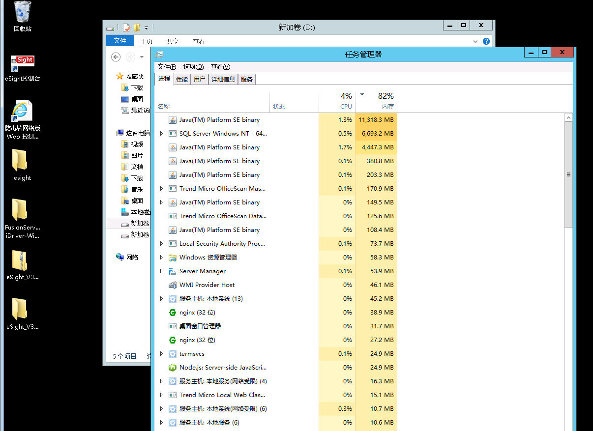
Task: Expand Trend Micro Local Web Classification group
Action: [161, 395]
